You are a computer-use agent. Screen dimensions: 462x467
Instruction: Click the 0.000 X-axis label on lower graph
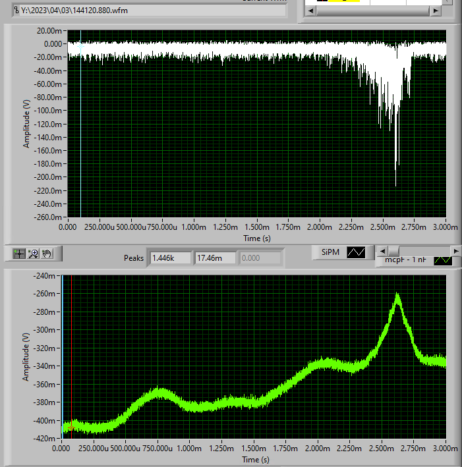61,449
